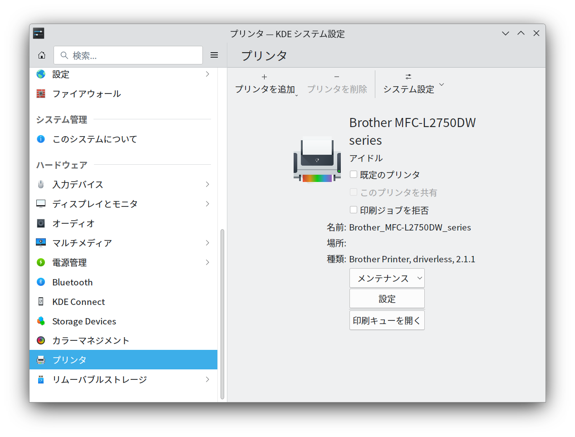The height and width of the screenshot is (437, 575).
Task: Open オーディオ settings page
Action: pos(123,223)
